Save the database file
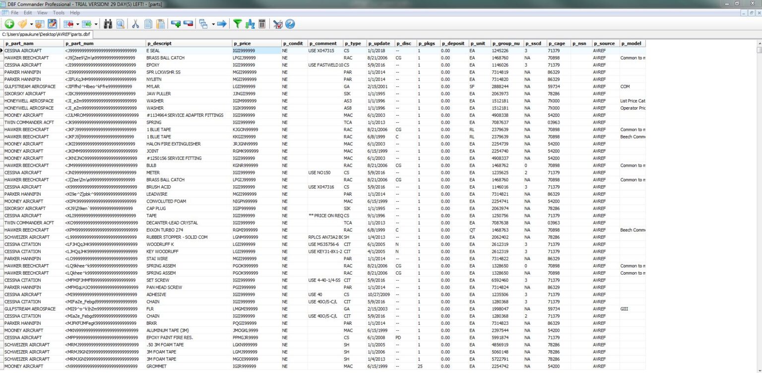Image resolution: width=762 pixels, height=373 pixels. coord(52,23)
